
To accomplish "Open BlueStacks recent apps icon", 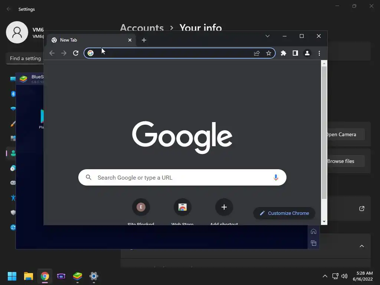I will [314, 243].
